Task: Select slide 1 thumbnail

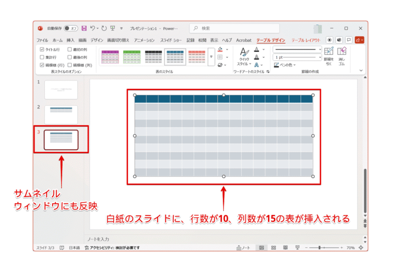Action: [x=61, y=90]
